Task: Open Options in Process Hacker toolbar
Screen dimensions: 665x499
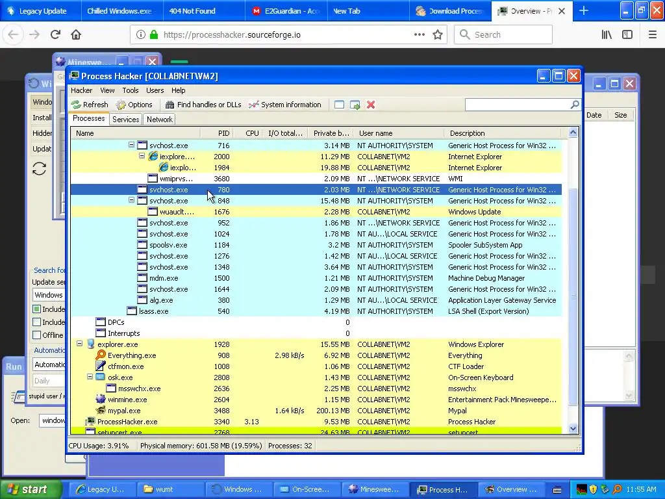Action: click(x=134, y=105)
